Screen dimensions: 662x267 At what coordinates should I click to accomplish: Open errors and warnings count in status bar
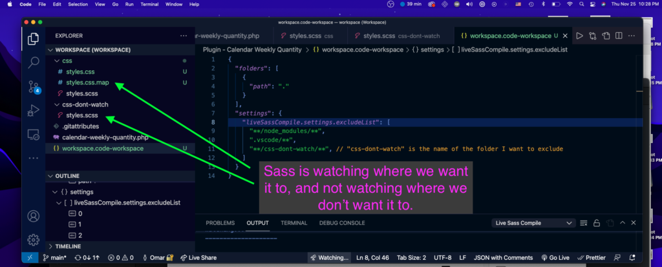pos(121,258)
